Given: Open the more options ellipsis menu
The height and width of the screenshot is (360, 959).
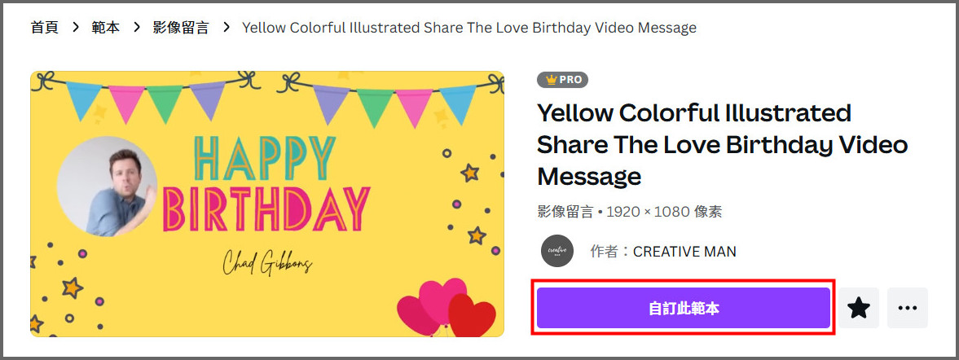Looking at the screenshot, I should pyautogui.click(x=908, y=308).
